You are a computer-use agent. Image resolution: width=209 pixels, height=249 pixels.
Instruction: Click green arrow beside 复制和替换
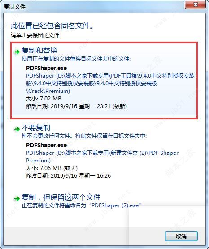[x=17, y=52]
